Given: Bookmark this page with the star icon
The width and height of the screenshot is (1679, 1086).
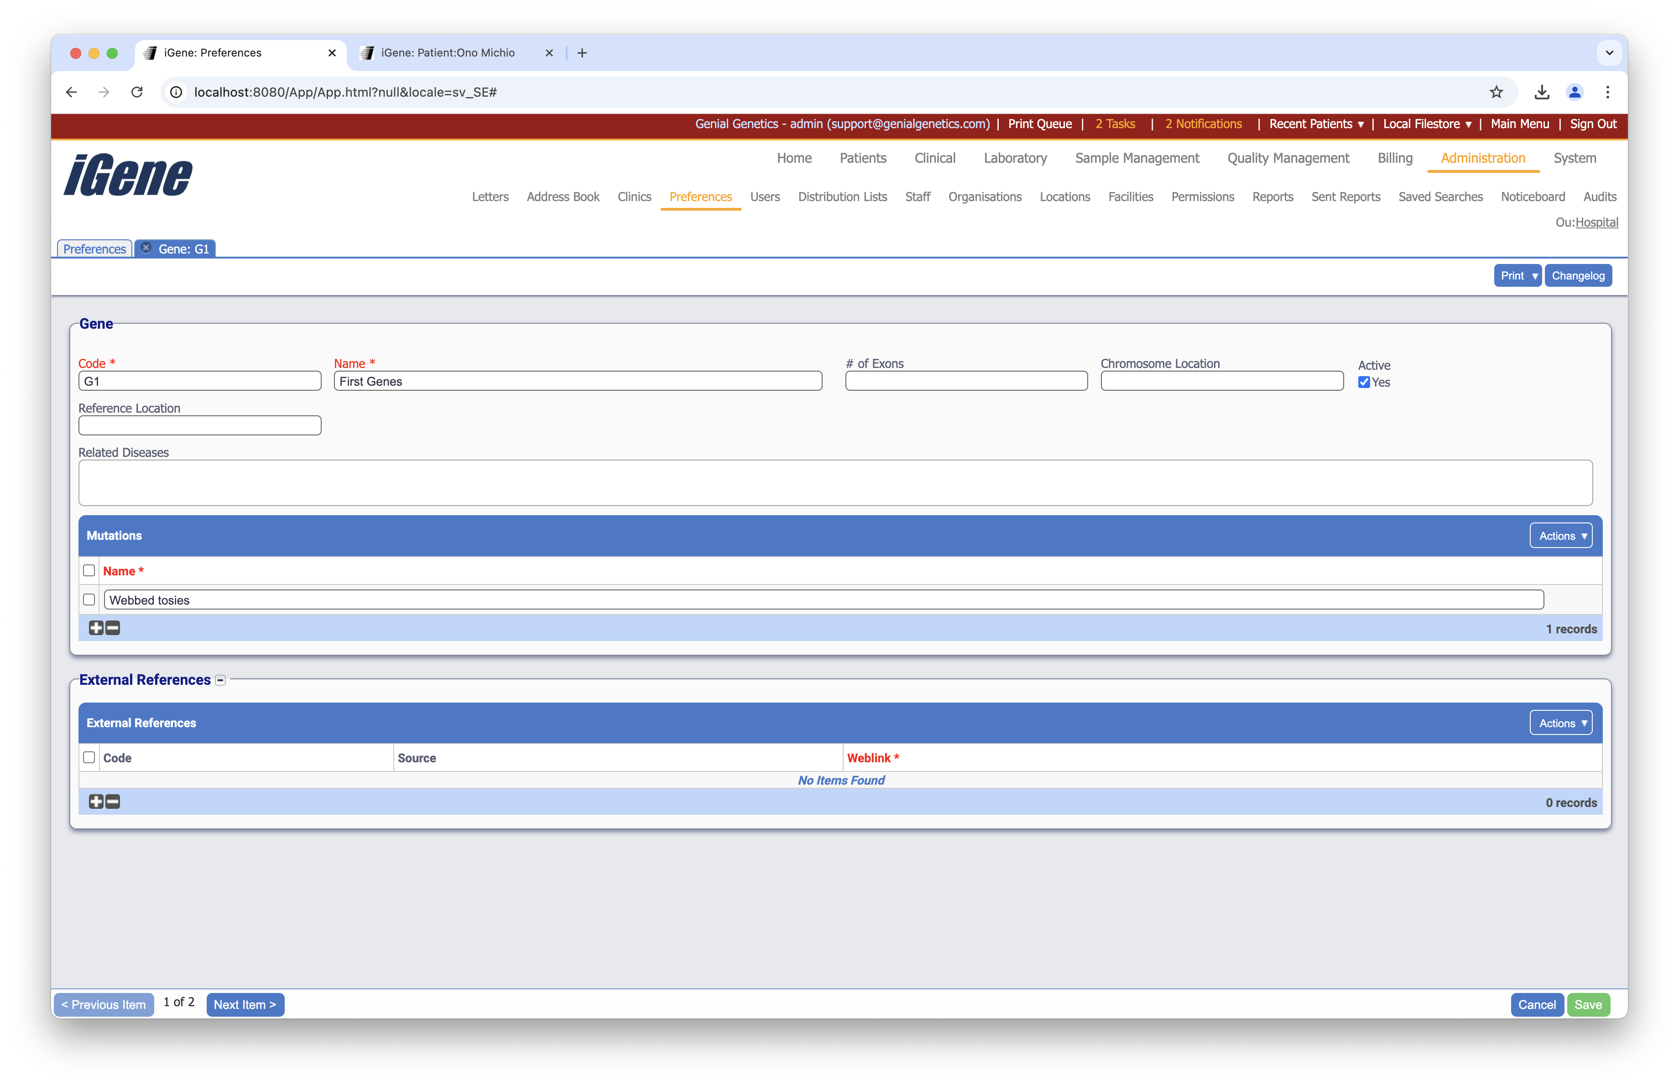Looking at the screenshot, I should pos(1496,92).
